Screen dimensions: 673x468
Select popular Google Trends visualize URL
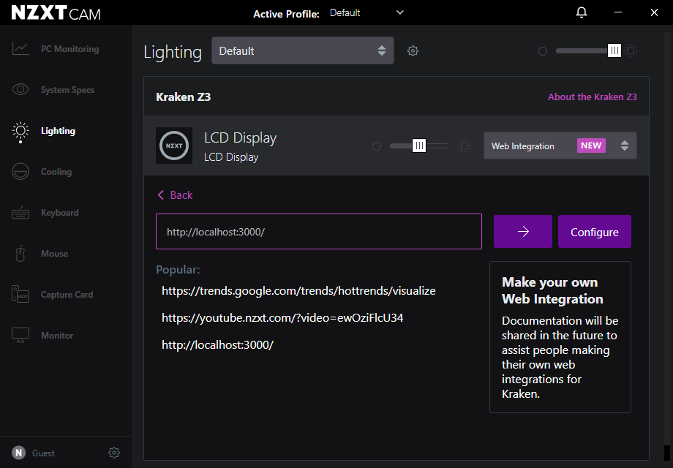(298, 291)
